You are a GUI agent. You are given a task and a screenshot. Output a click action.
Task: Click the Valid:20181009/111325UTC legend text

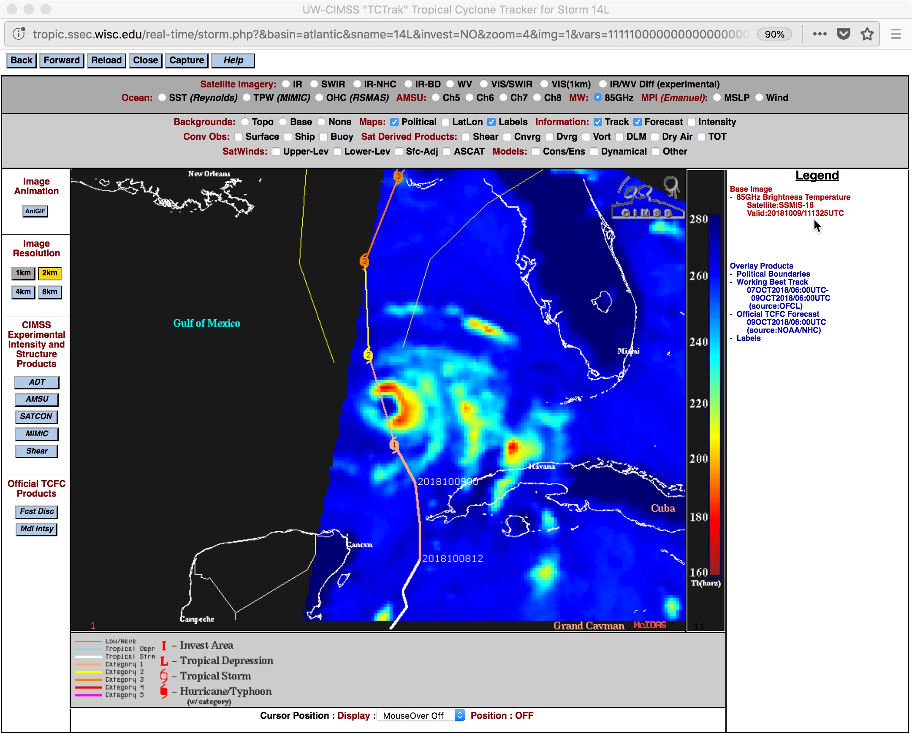coord(795,213)
